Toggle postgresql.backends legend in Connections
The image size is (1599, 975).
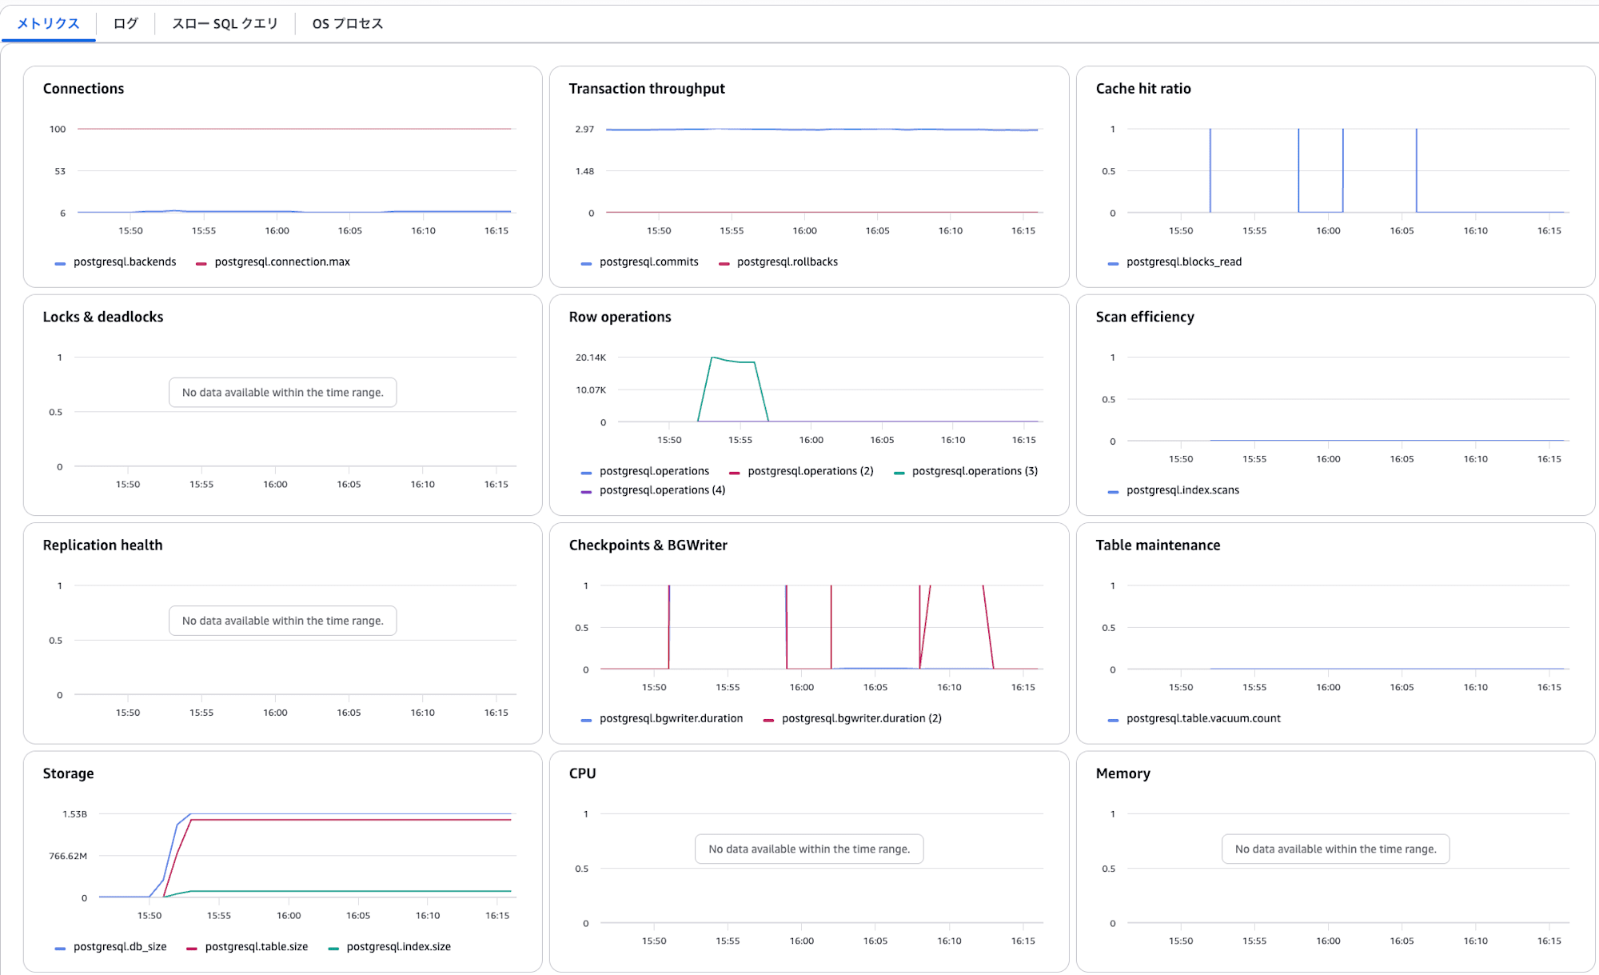coord(116,262)
